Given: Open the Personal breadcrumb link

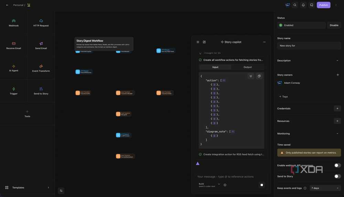Looking at the screenshot, I should click(18, 5).
